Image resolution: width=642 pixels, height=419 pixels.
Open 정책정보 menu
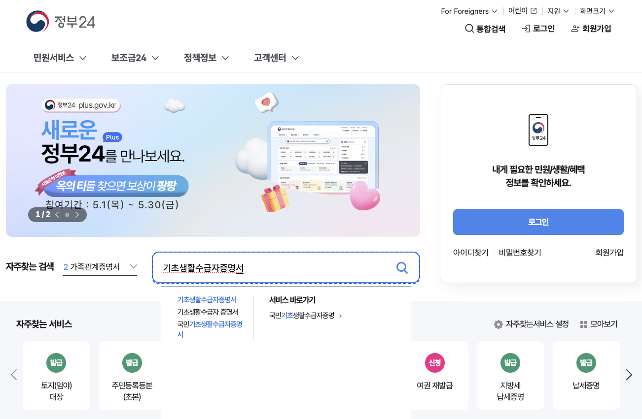(x=206, y=58)
